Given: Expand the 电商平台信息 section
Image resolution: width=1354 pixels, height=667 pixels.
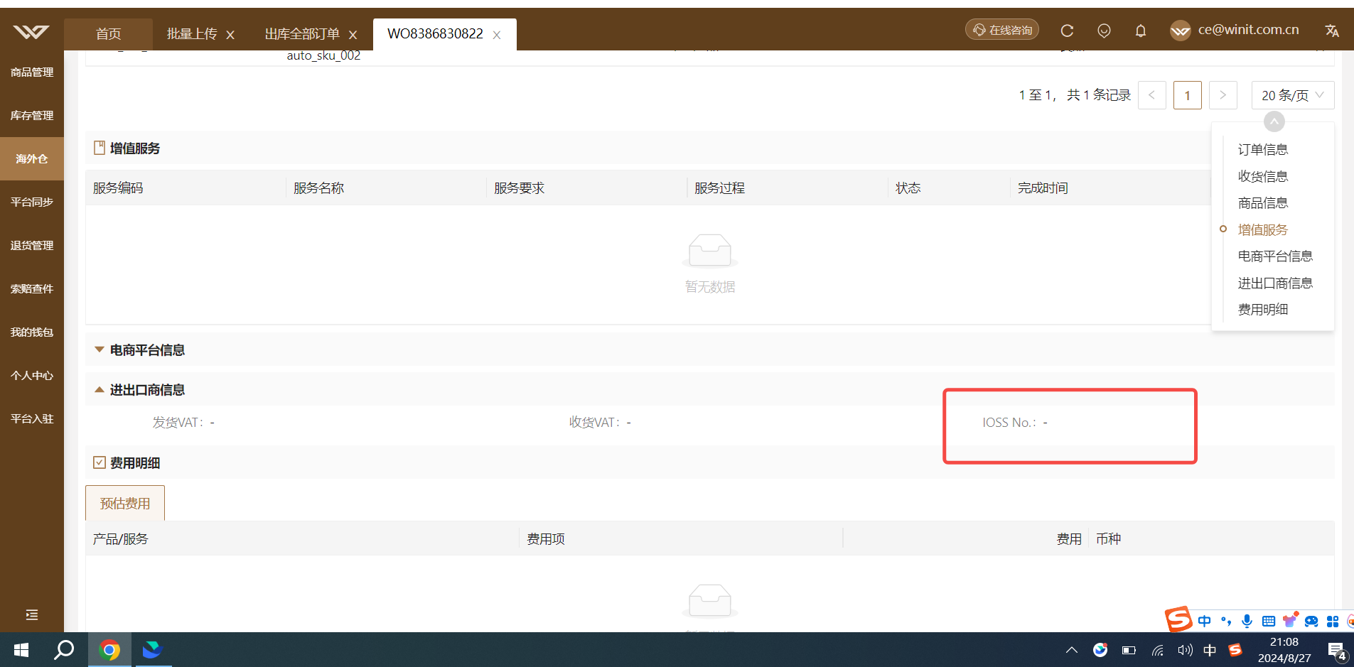Looking at the screenshot, I should (100, 349).
